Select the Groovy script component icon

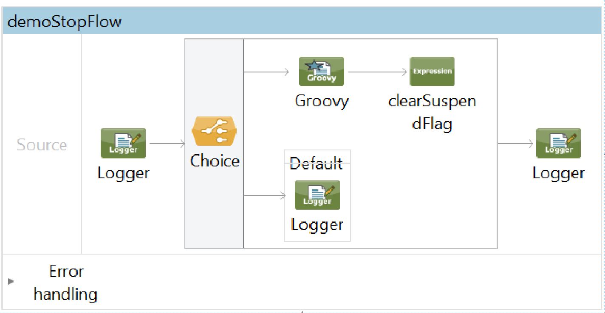tap(321, 72)
